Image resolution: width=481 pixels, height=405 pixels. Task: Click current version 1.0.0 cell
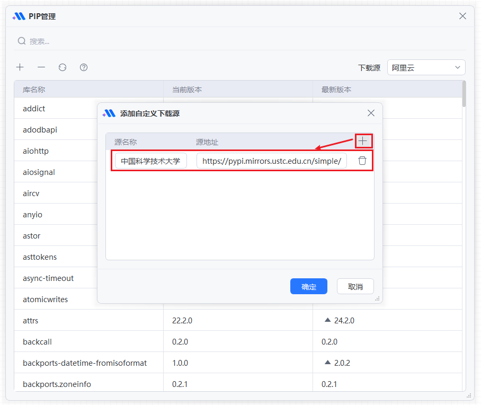(238, 363)
